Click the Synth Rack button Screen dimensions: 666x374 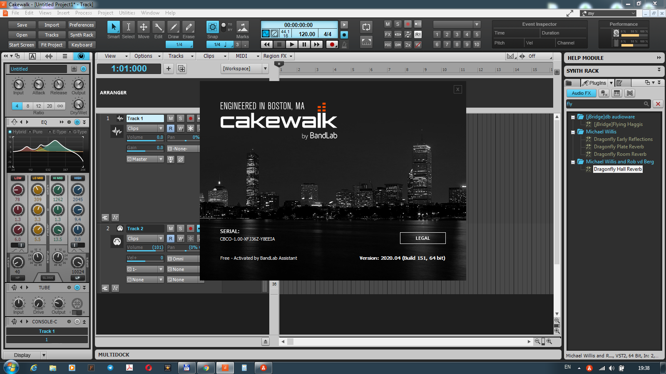(82, 35)
